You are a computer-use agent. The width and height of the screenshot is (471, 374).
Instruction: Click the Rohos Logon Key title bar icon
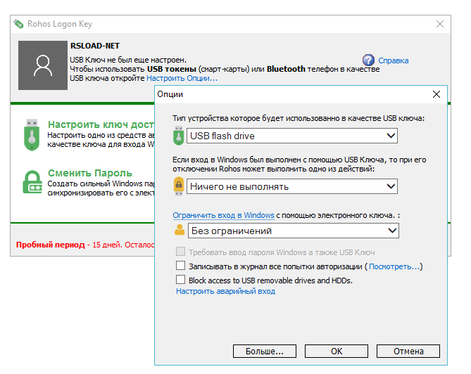click(x=18, y=24)
